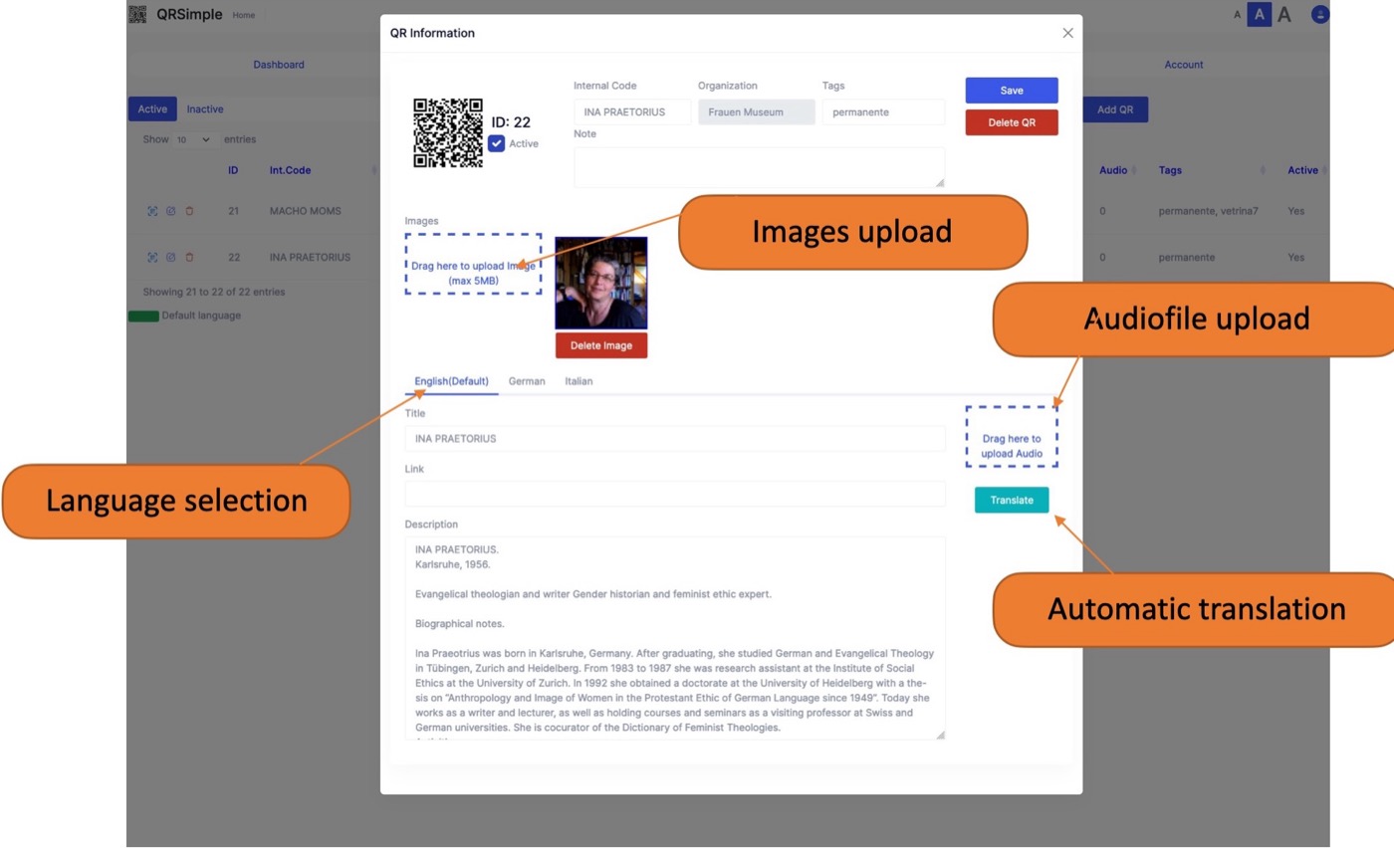Click the Title input field
This screenshot has height=848, width=1394.
point(675,439)
